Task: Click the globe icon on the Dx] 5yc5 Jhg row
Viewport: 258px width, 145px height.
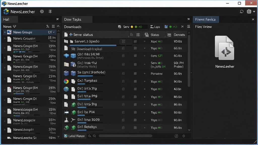Action: click(x=66, y=89)
